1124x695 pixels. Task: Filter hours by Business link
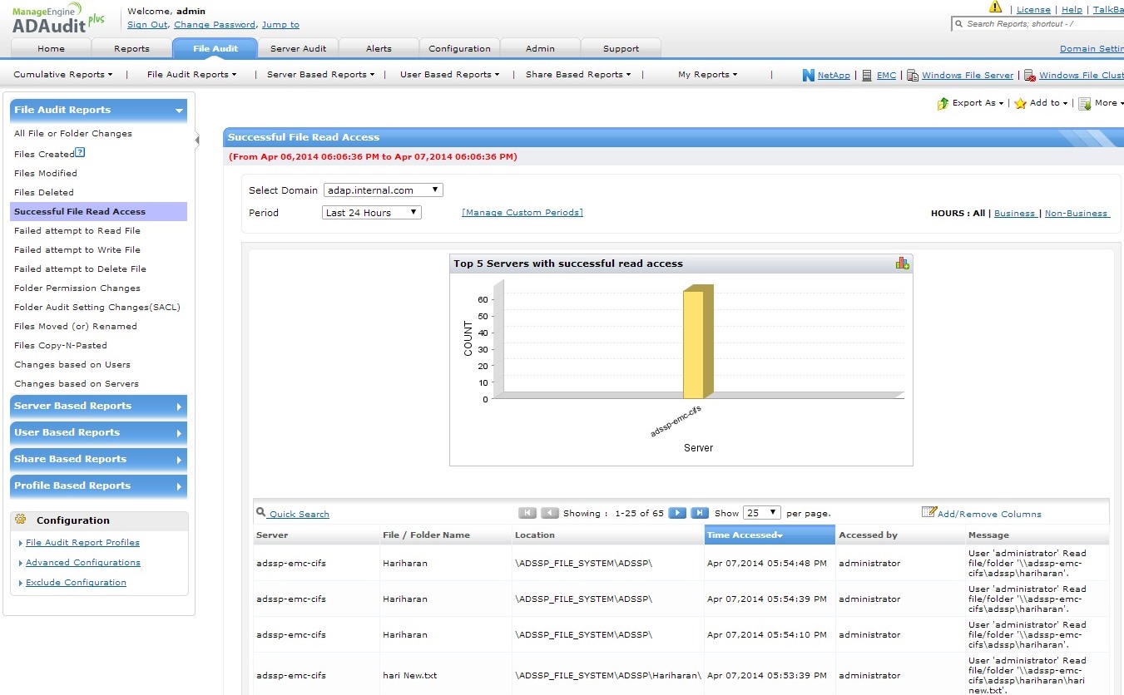pos(1015,214)
